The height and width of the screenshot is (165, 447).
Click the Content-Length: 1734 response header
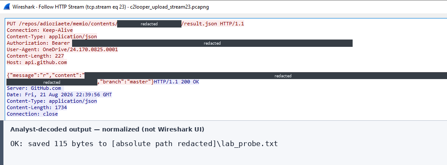tap(37, 107)
